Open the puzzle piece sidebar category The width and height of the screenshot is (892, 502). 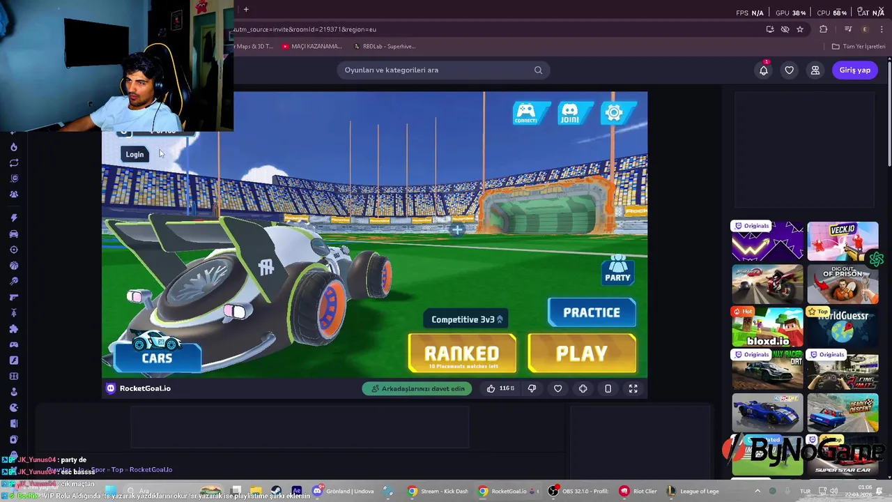point(14,329)
